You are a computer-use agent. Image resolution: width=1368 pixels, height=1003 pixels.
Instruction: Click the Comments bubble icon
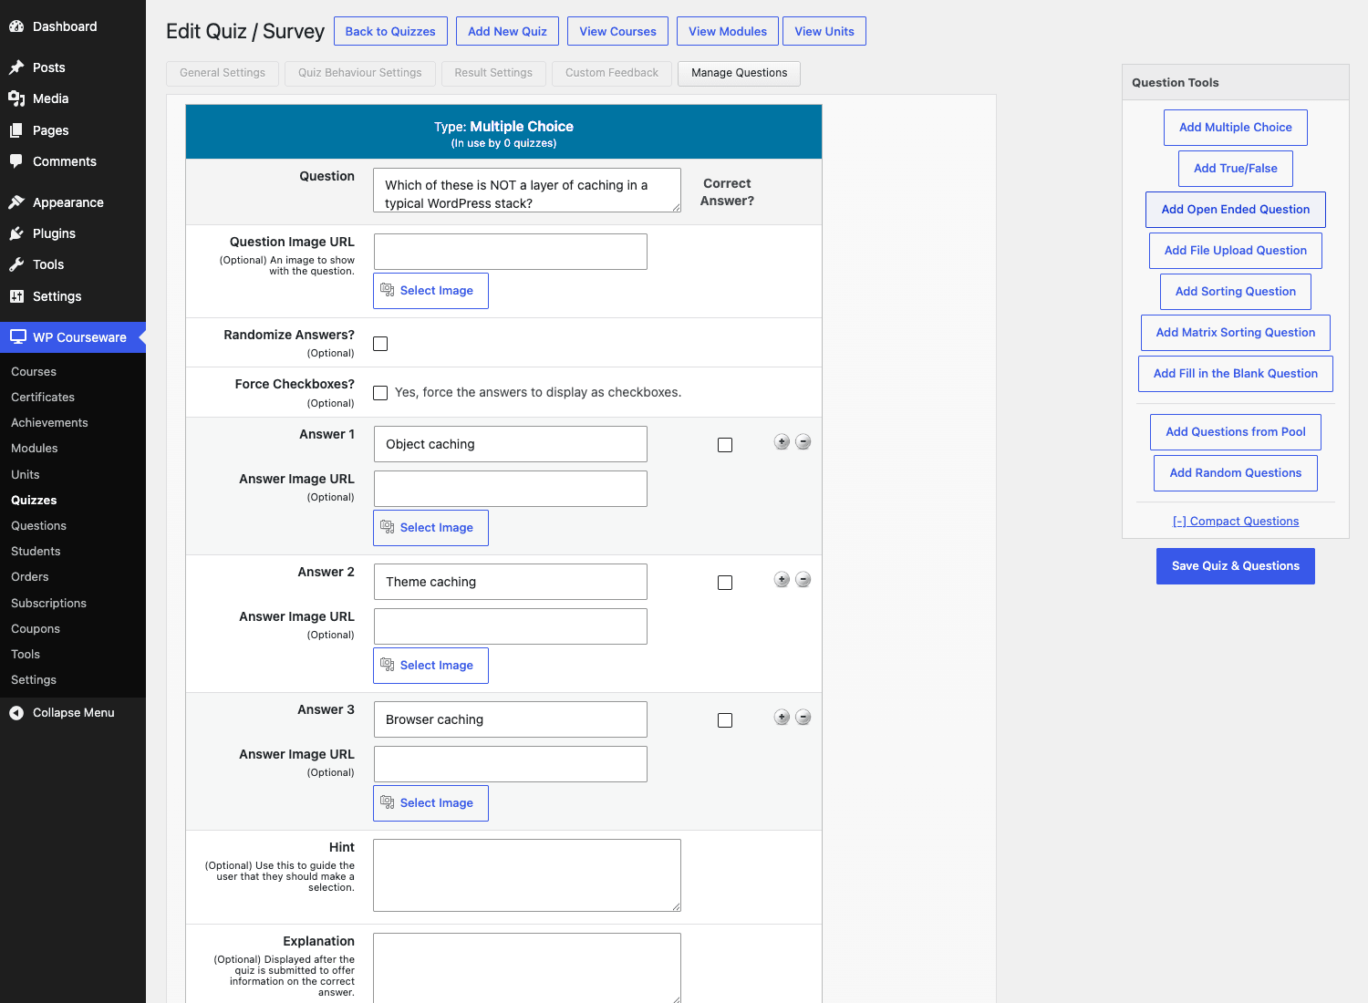pyautogui.click(x=16, y=161)
